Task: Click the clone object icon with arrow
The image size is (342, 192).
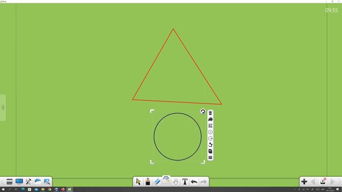Action: pos(210,151)
